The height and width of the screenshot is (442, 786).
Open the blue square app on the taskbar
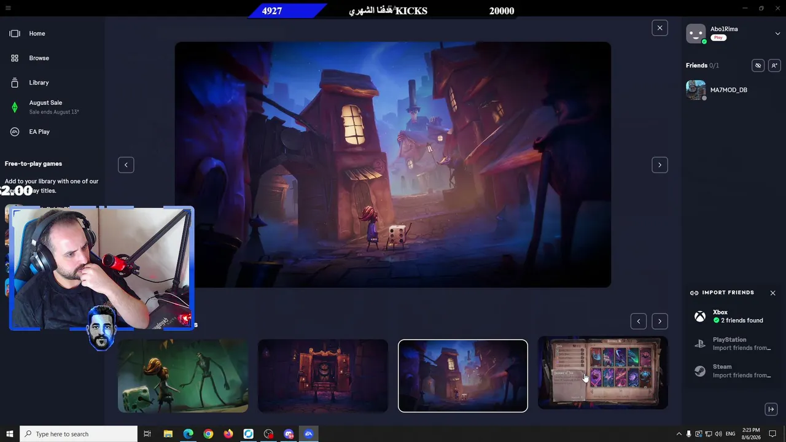pos(249,434)
